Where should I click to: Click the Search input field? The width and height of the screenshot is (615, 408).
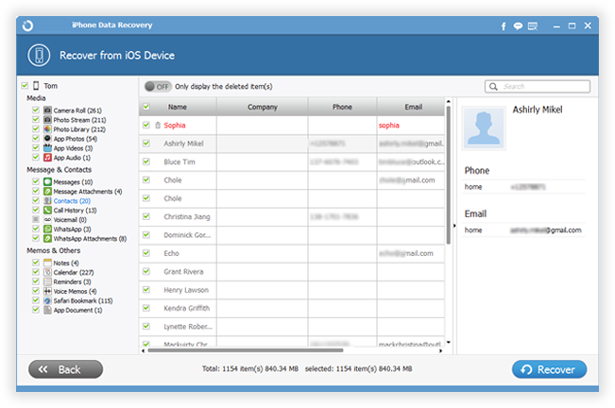pos(538,86)
